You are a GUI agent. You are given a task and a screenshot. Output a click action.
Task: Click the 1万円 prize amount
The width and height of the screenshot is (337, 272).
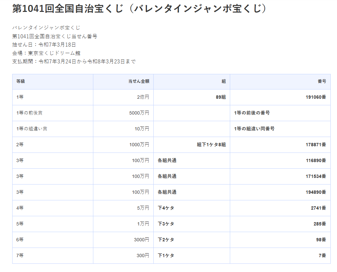tap(143, 224)
